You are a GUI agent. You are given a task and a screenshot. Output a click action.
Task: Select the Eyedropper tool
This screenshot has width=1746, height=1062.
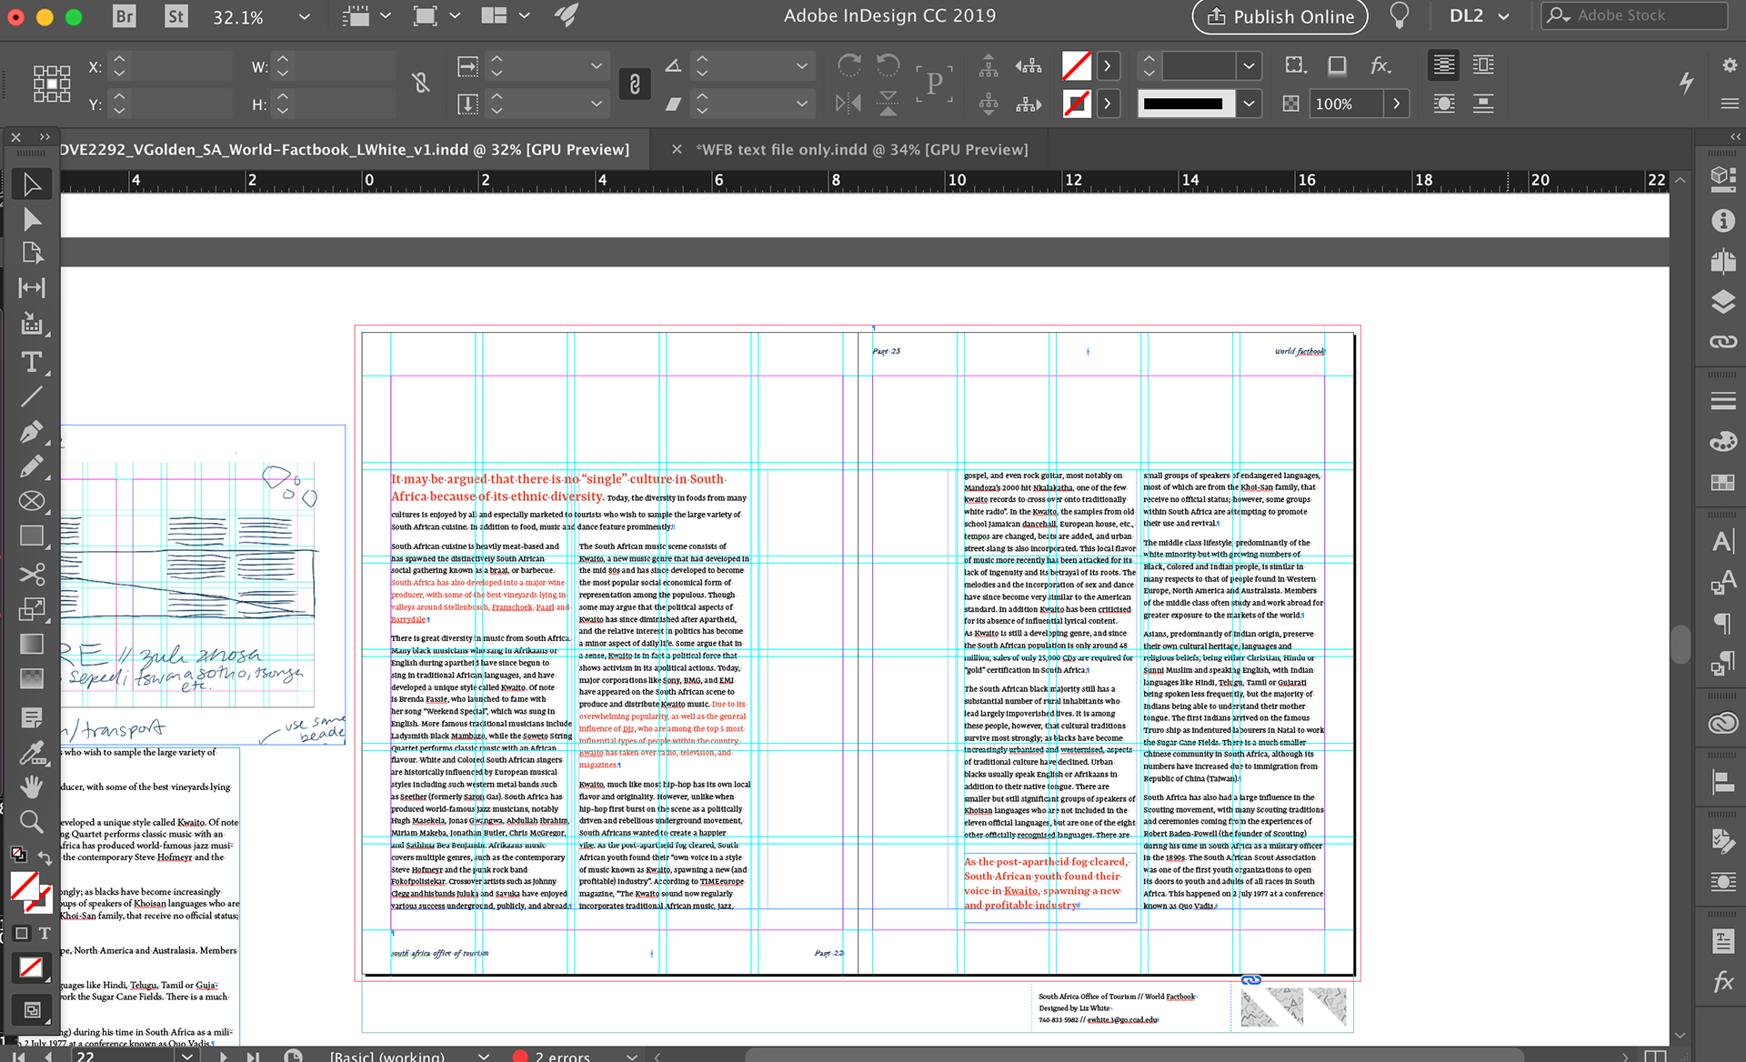[x=31, y=753]
